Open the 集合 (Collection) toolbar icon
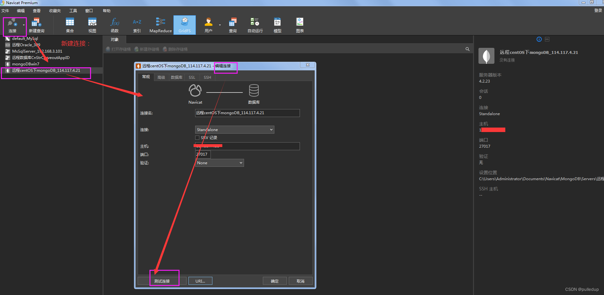604x295 pixels. tap(70, 25)
